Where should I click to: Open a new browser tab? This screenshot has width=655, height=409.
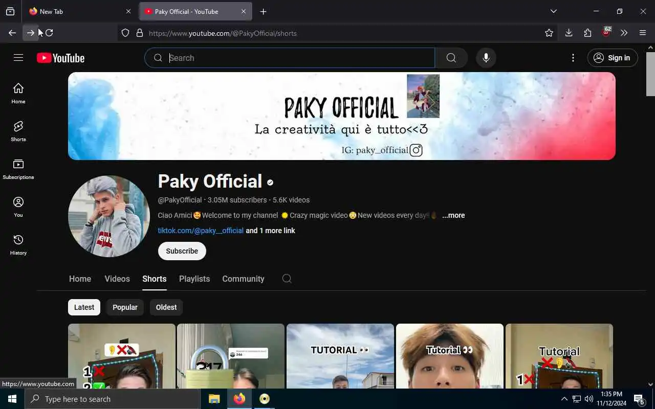pos(263,11)
